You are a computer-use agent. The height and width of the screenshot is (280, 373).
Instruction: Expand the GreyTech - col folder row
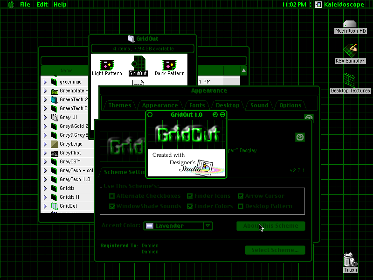click(x=45, y=170)
